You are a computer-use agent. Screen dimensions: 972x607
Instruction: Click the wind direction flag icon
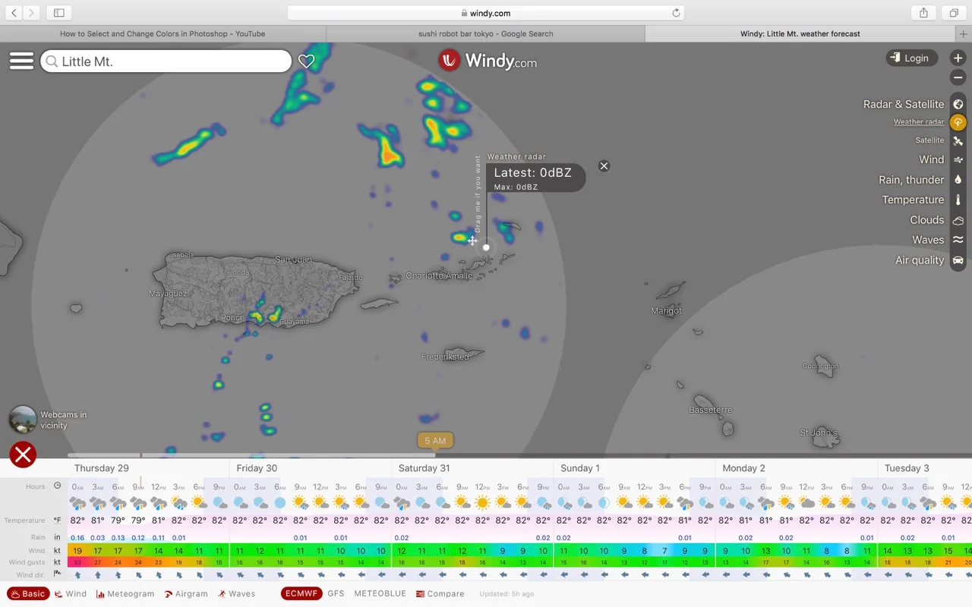coord(57,574)
